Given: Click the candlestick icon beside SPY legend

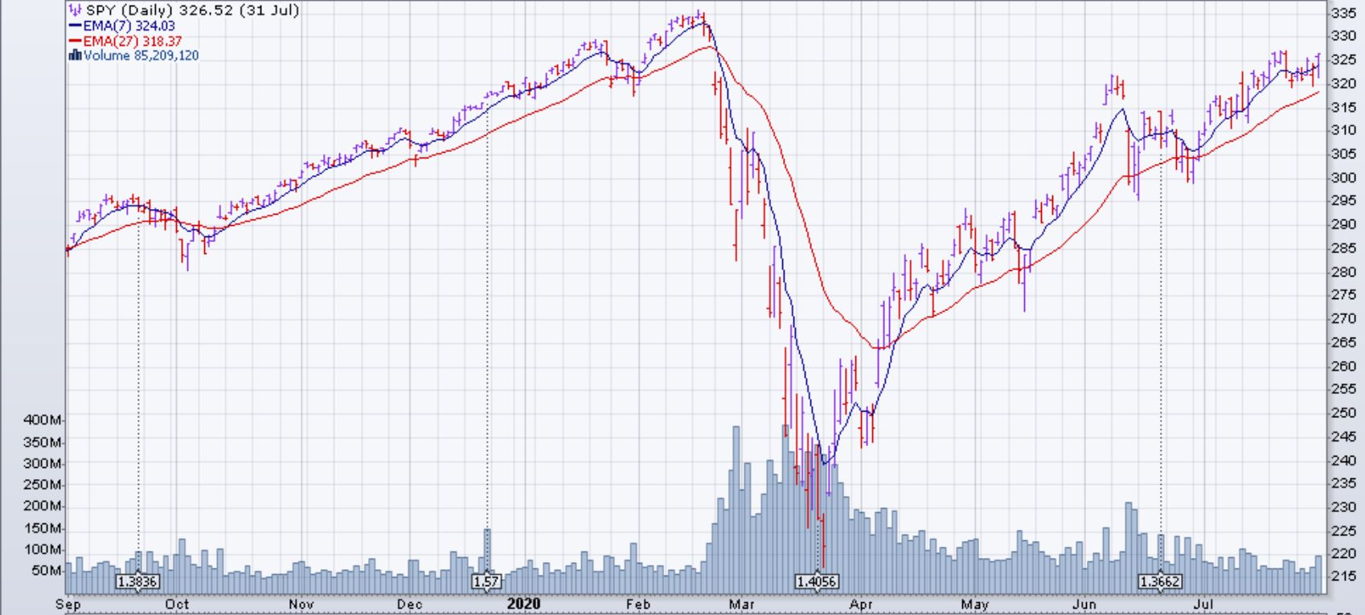Looking at the screenshot, I should pyautogui.click(x=76, y=10).
